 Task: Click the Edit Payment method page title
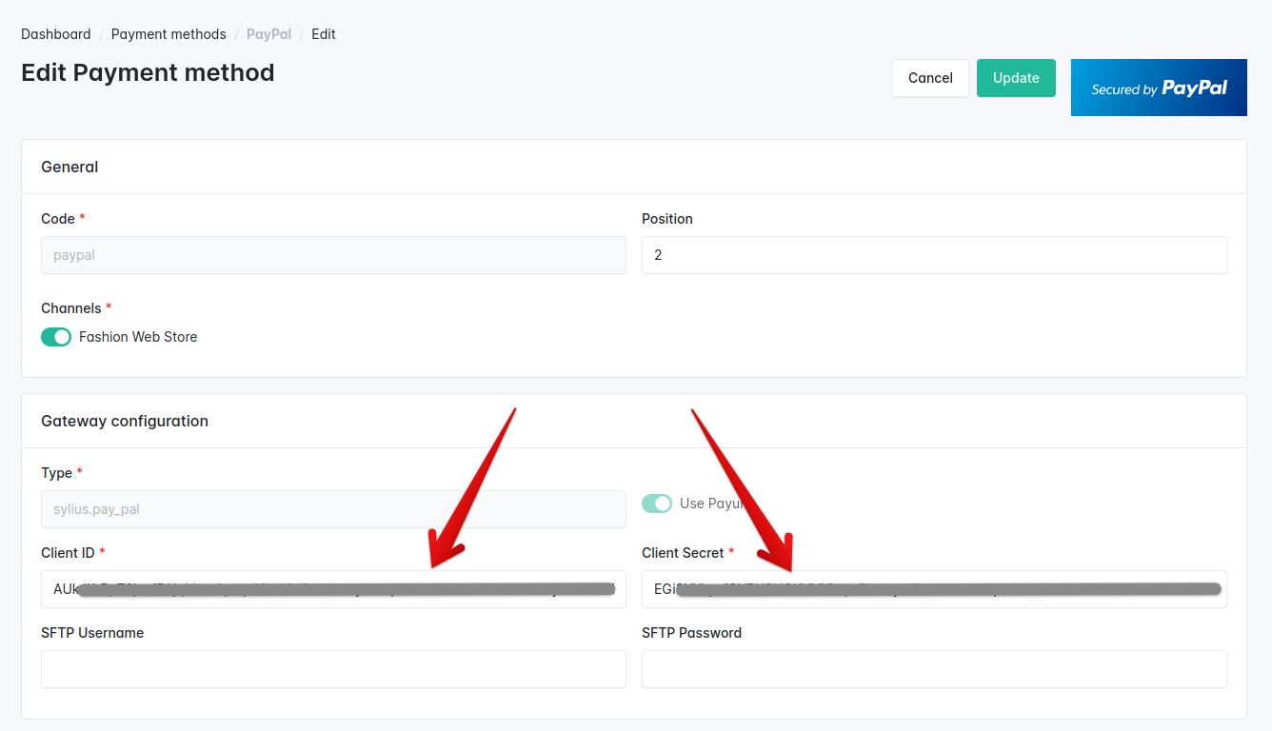pos(148,72)
